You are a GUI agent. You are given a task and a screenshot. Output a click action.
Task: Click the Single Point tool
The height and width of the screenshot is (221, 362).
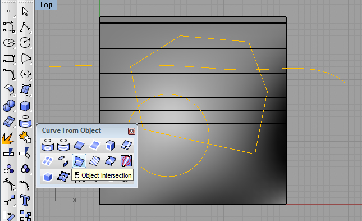(x=9, y=11)
